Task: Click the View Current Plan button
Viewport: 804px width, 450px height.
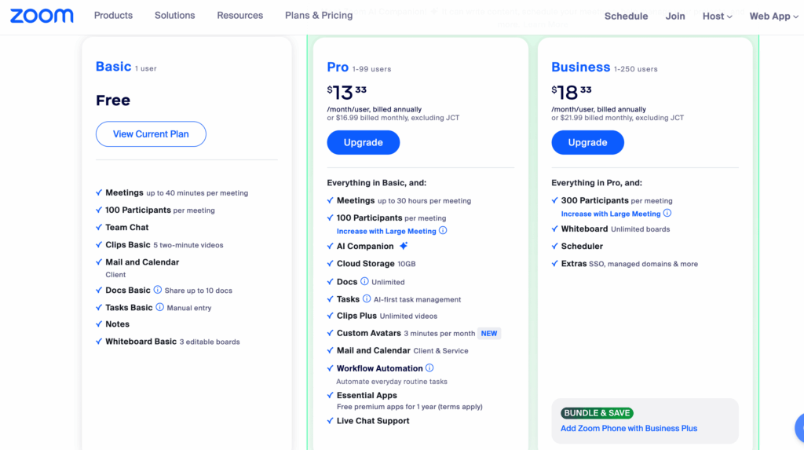Action: [x=151, y=134]
